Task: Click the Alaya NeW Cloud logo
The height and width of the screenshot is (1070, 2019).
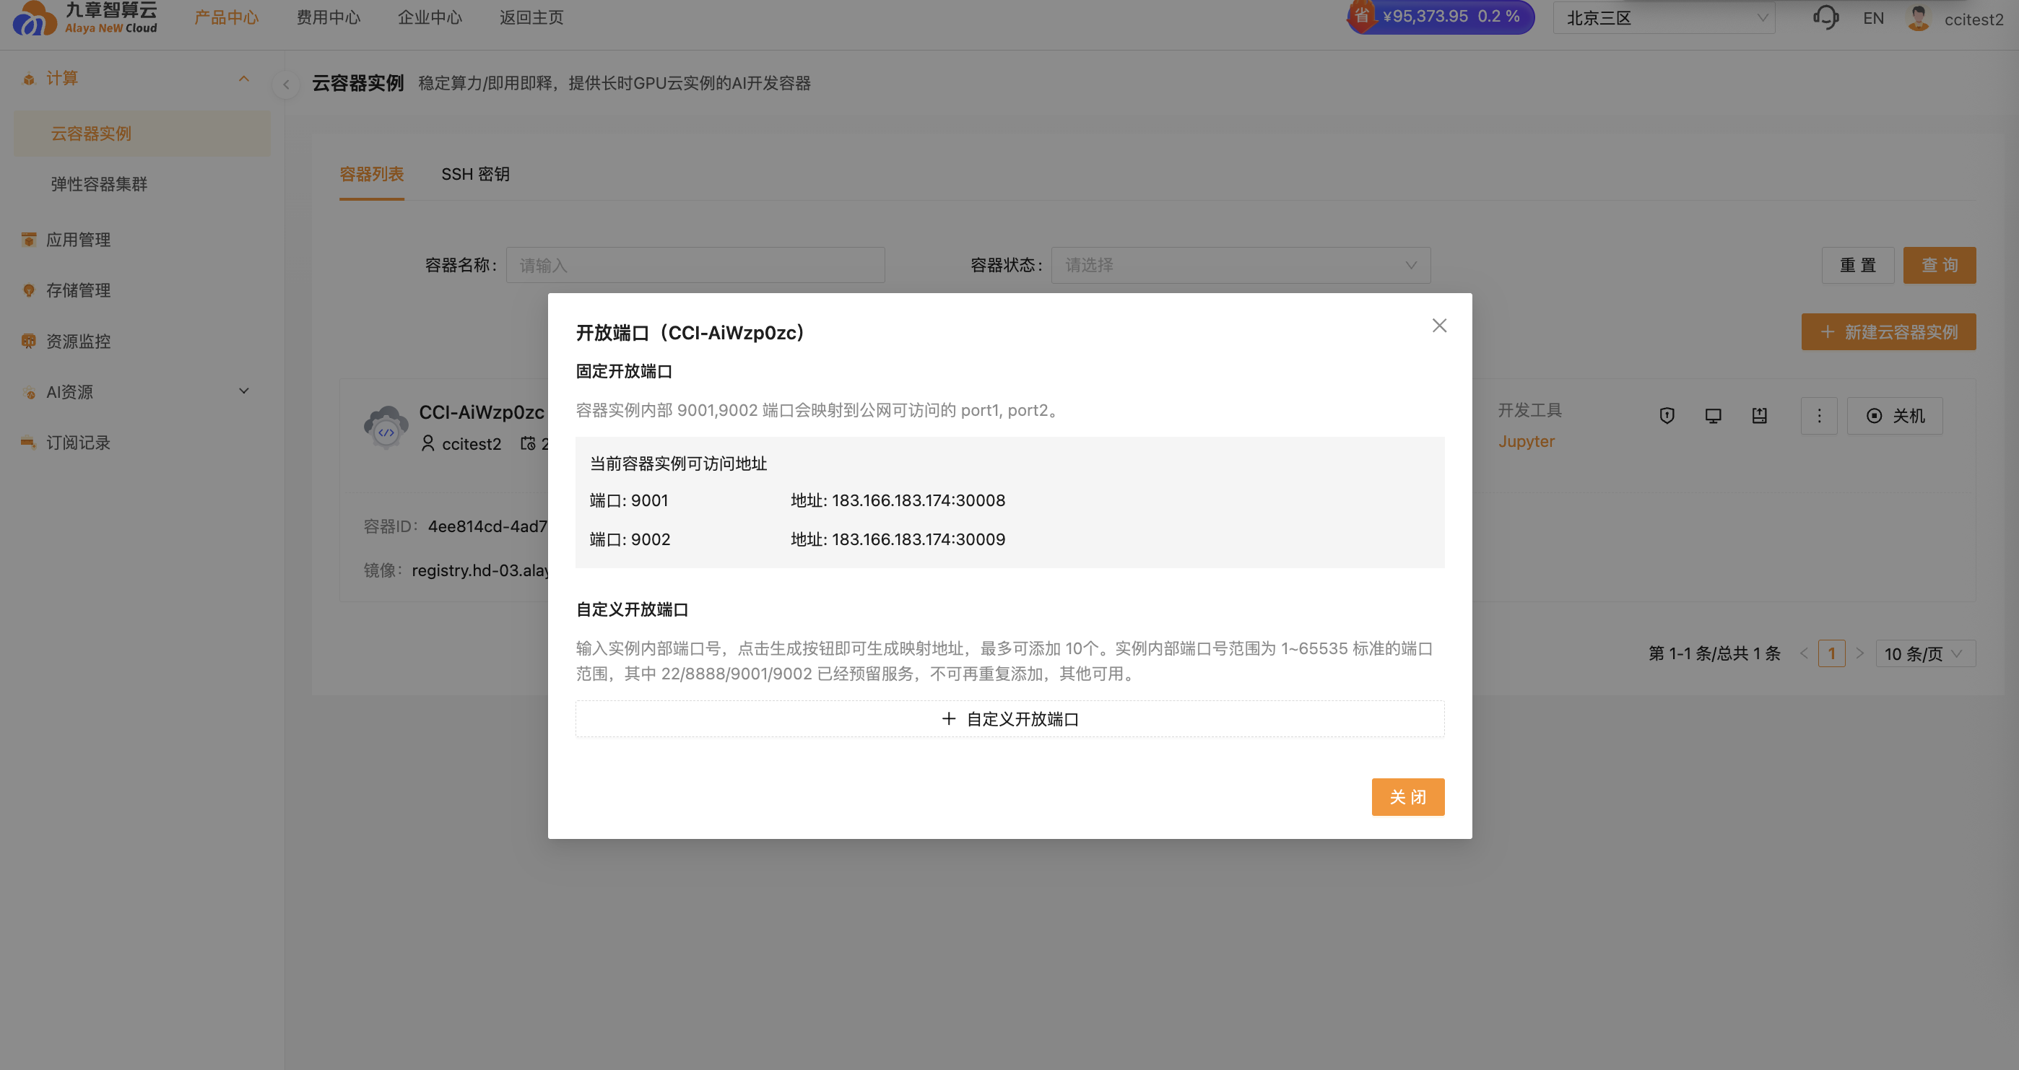Action: [x=84, y=17]
